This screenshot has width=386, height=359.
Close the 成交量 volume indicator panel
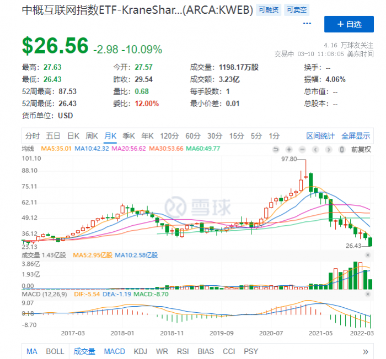368,255
